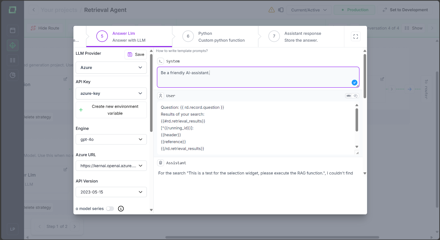The height and width of the screenshot is (240, 440).
Task: Click the right background edit pencil icon
Action: (x=382, y=79)
